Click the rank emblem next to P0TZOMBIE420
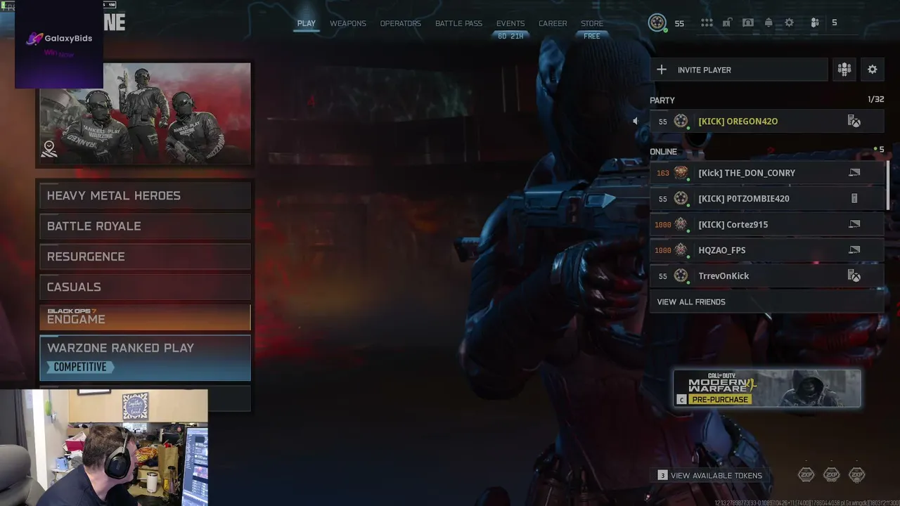 pyautogui.click(x=681, y=199)
